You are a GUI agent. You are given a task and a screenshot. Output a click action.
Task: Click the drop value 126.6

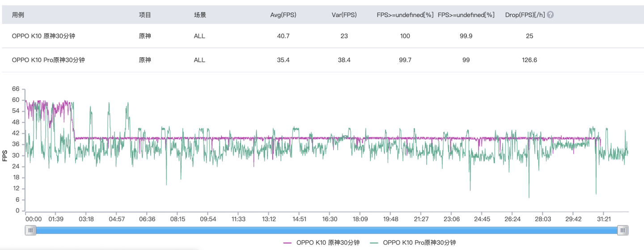530,60
